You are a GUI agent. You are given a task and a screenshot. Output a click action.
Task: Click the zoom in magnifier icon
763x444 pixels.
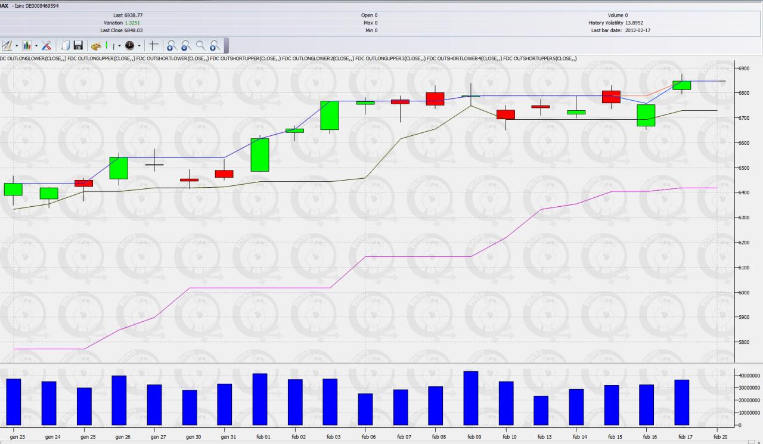pyautogui.click(x=172, y=45)
